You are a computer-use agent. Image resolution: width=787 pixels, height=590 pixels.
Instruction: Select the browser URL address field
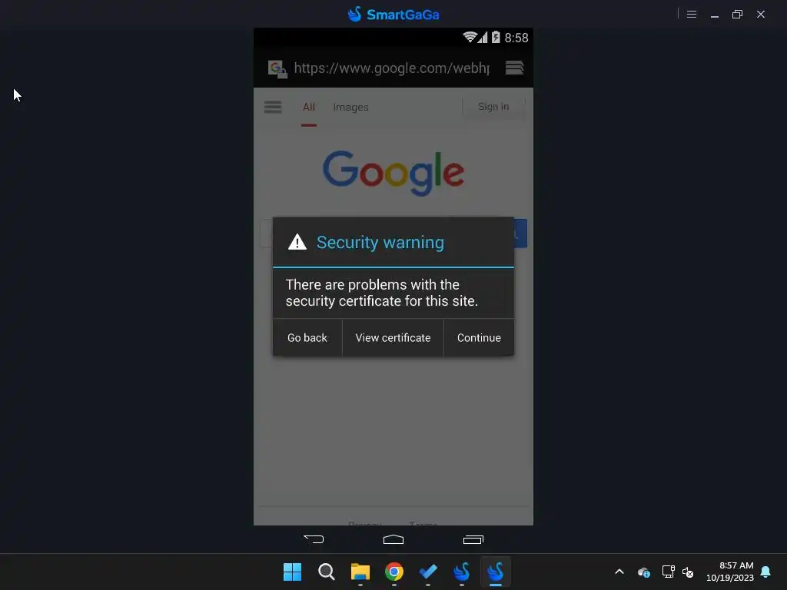[391, 68]
